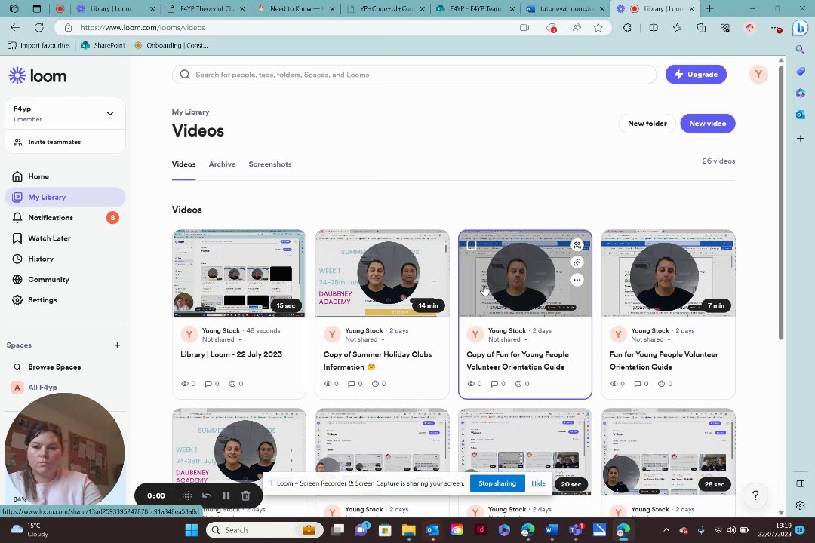Tick the checkbox on the Copy of Fun for Young People video

472,245
